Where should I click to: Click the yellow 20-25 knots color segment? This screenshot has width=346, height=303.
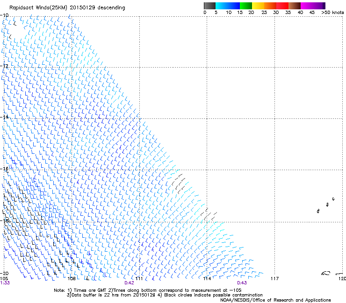258,6
